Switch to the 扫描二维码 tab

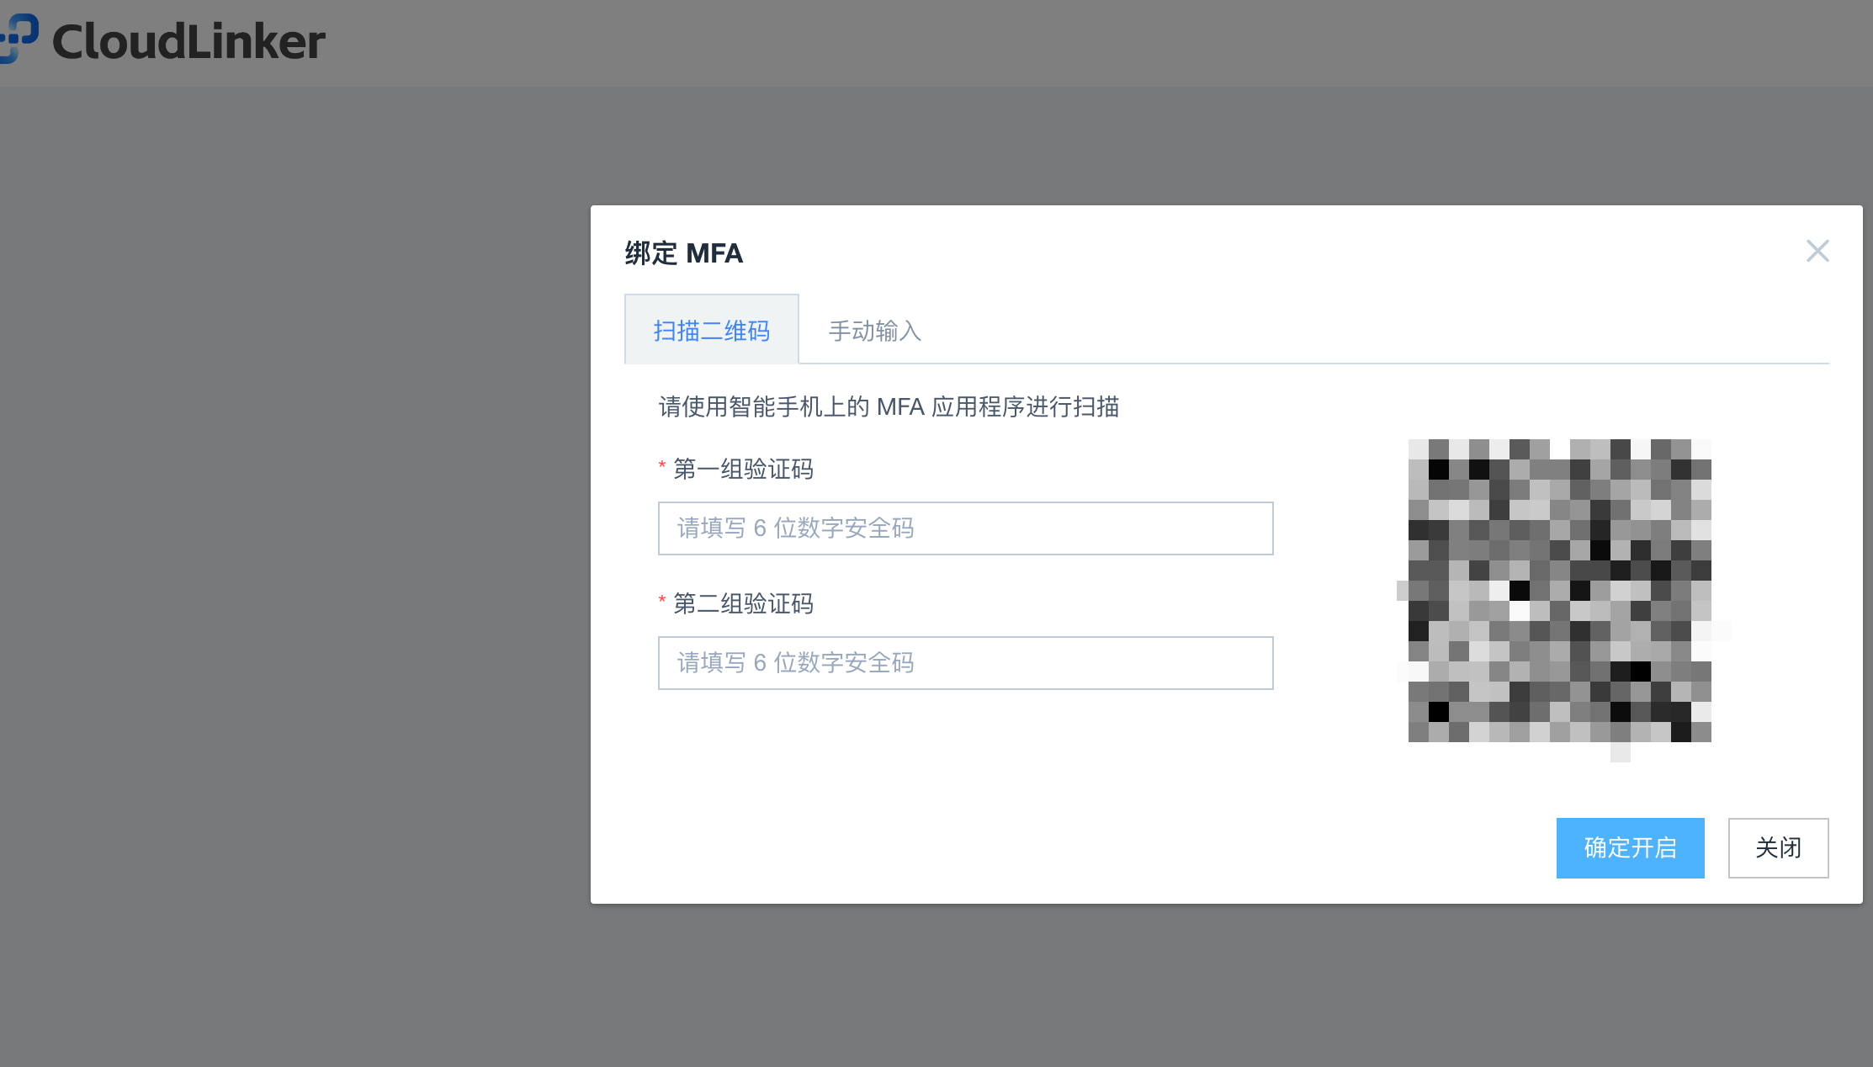point(711,331)
